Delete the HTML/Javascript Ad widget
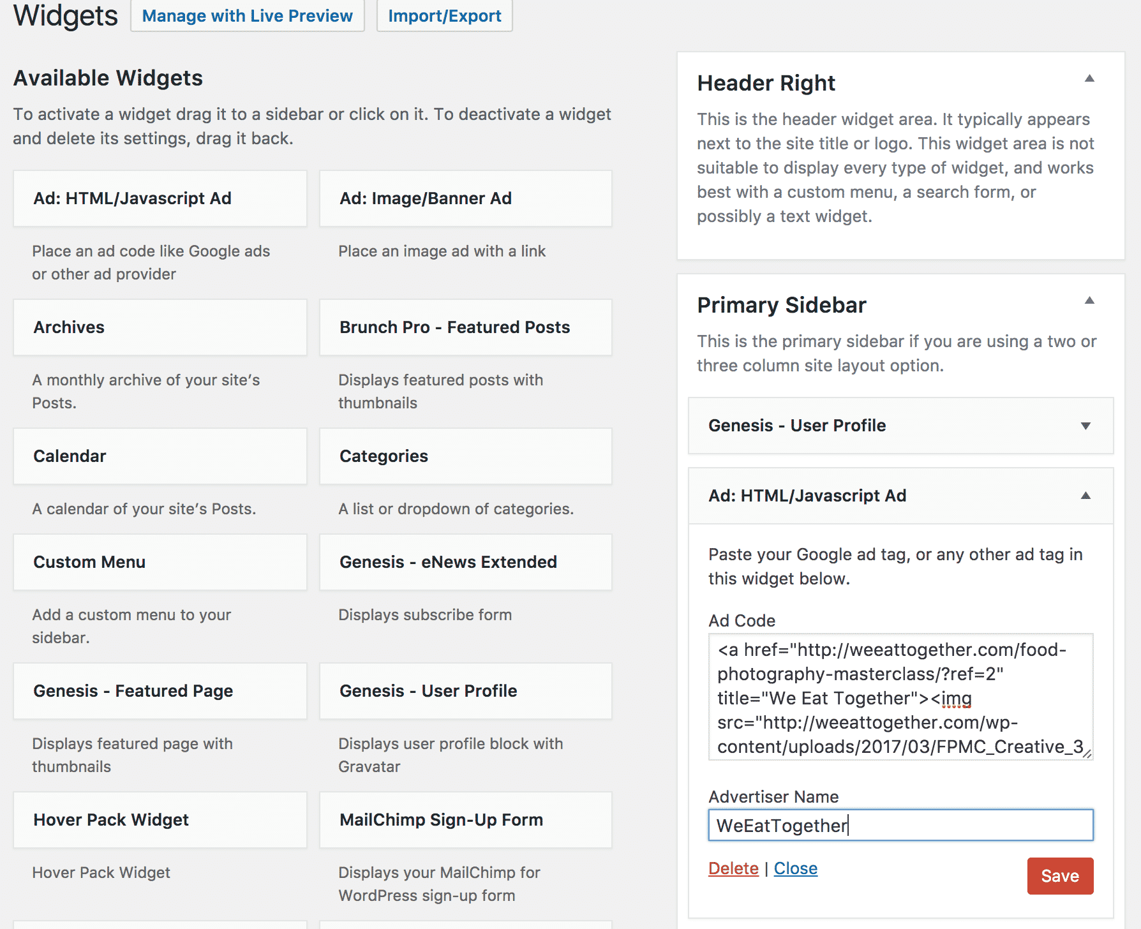The image size is (1141, 929). [x=733, y=868]
